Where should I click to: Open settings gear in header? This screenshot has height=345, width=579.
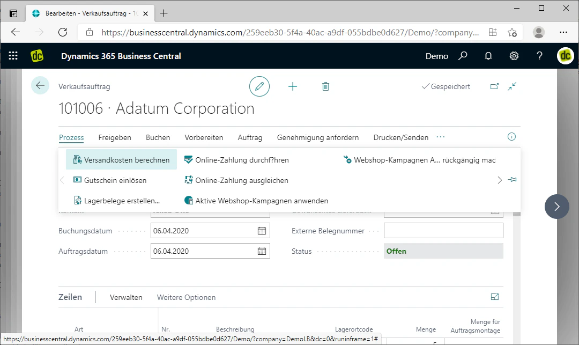514,56
